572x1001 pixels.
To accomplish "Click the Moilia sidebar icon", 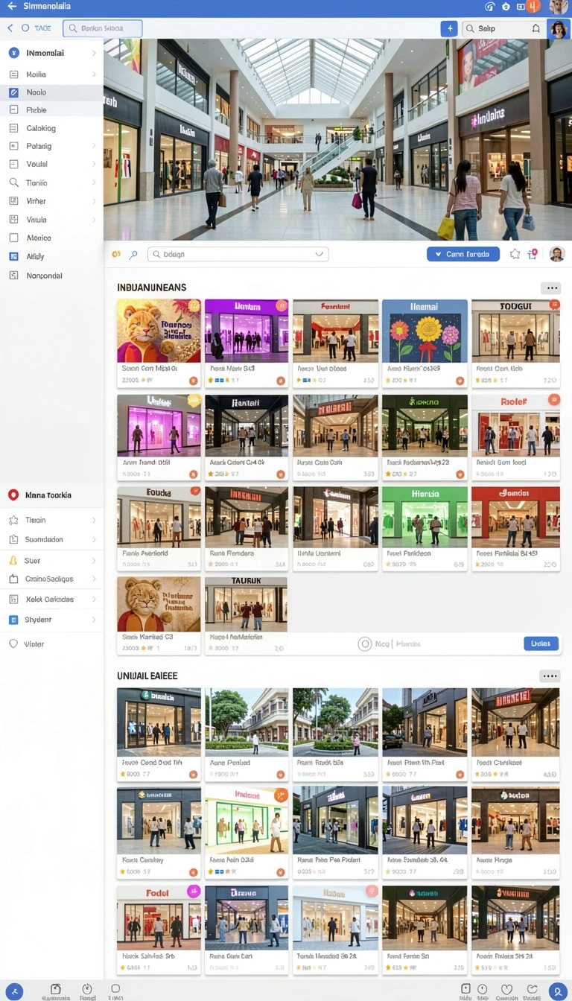I will 13,74.
